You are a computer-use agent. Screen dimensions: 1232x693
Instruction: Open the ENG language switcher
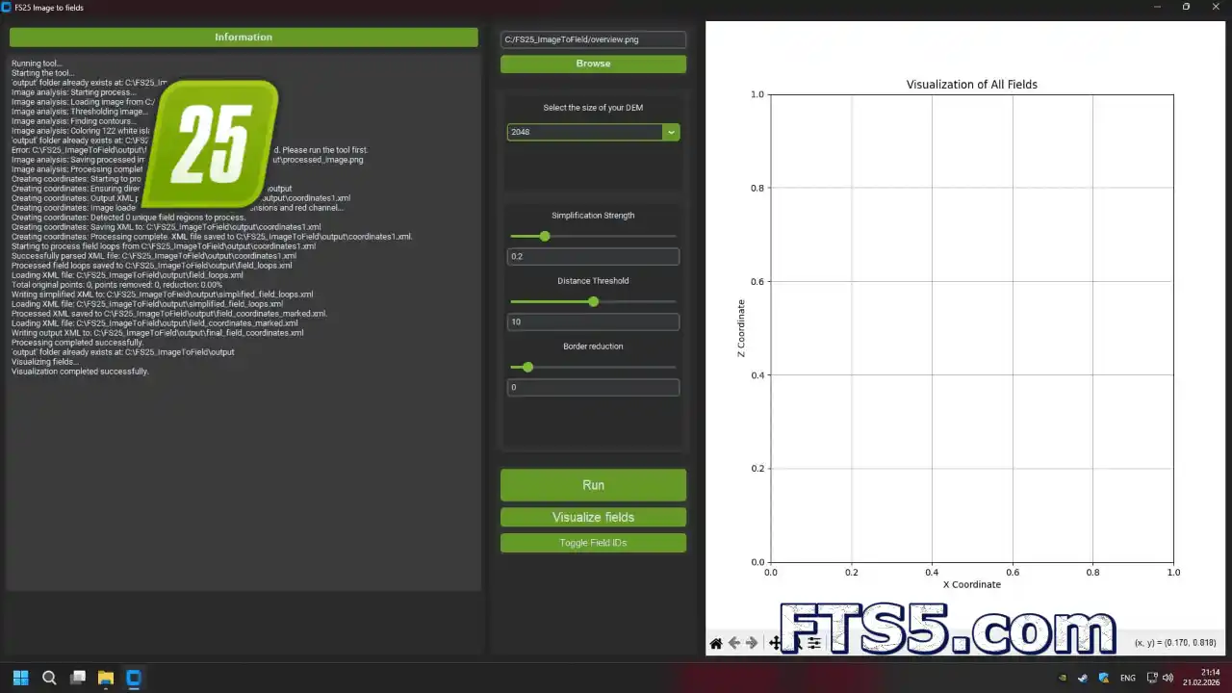click(x=1127, y=678)
